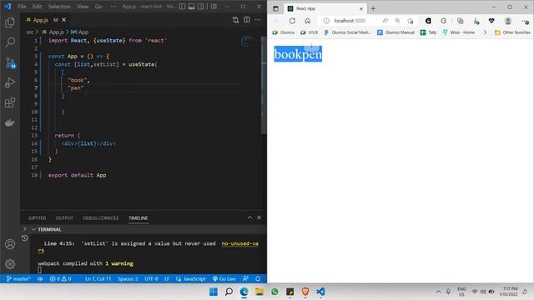This screenshot has height=300, width=534.
Task: Close the App.js editor tab
Action: tap(63, 20)
